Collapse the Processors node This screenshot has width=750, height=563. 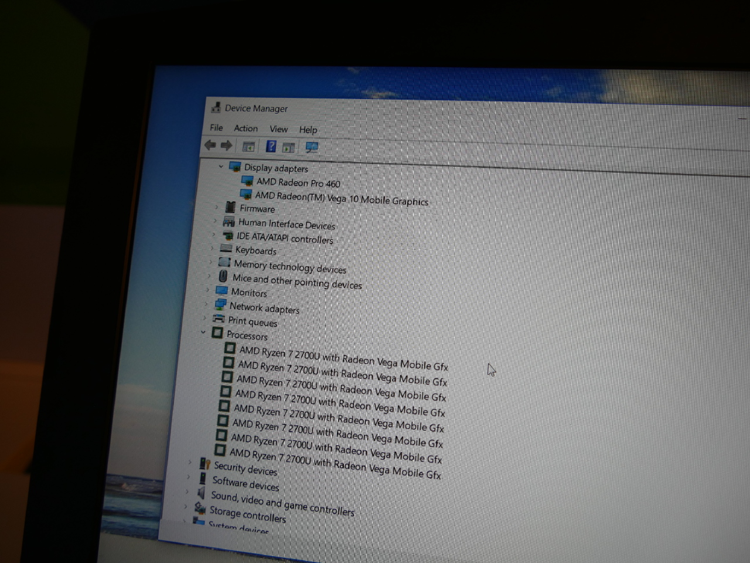[203, 332]
